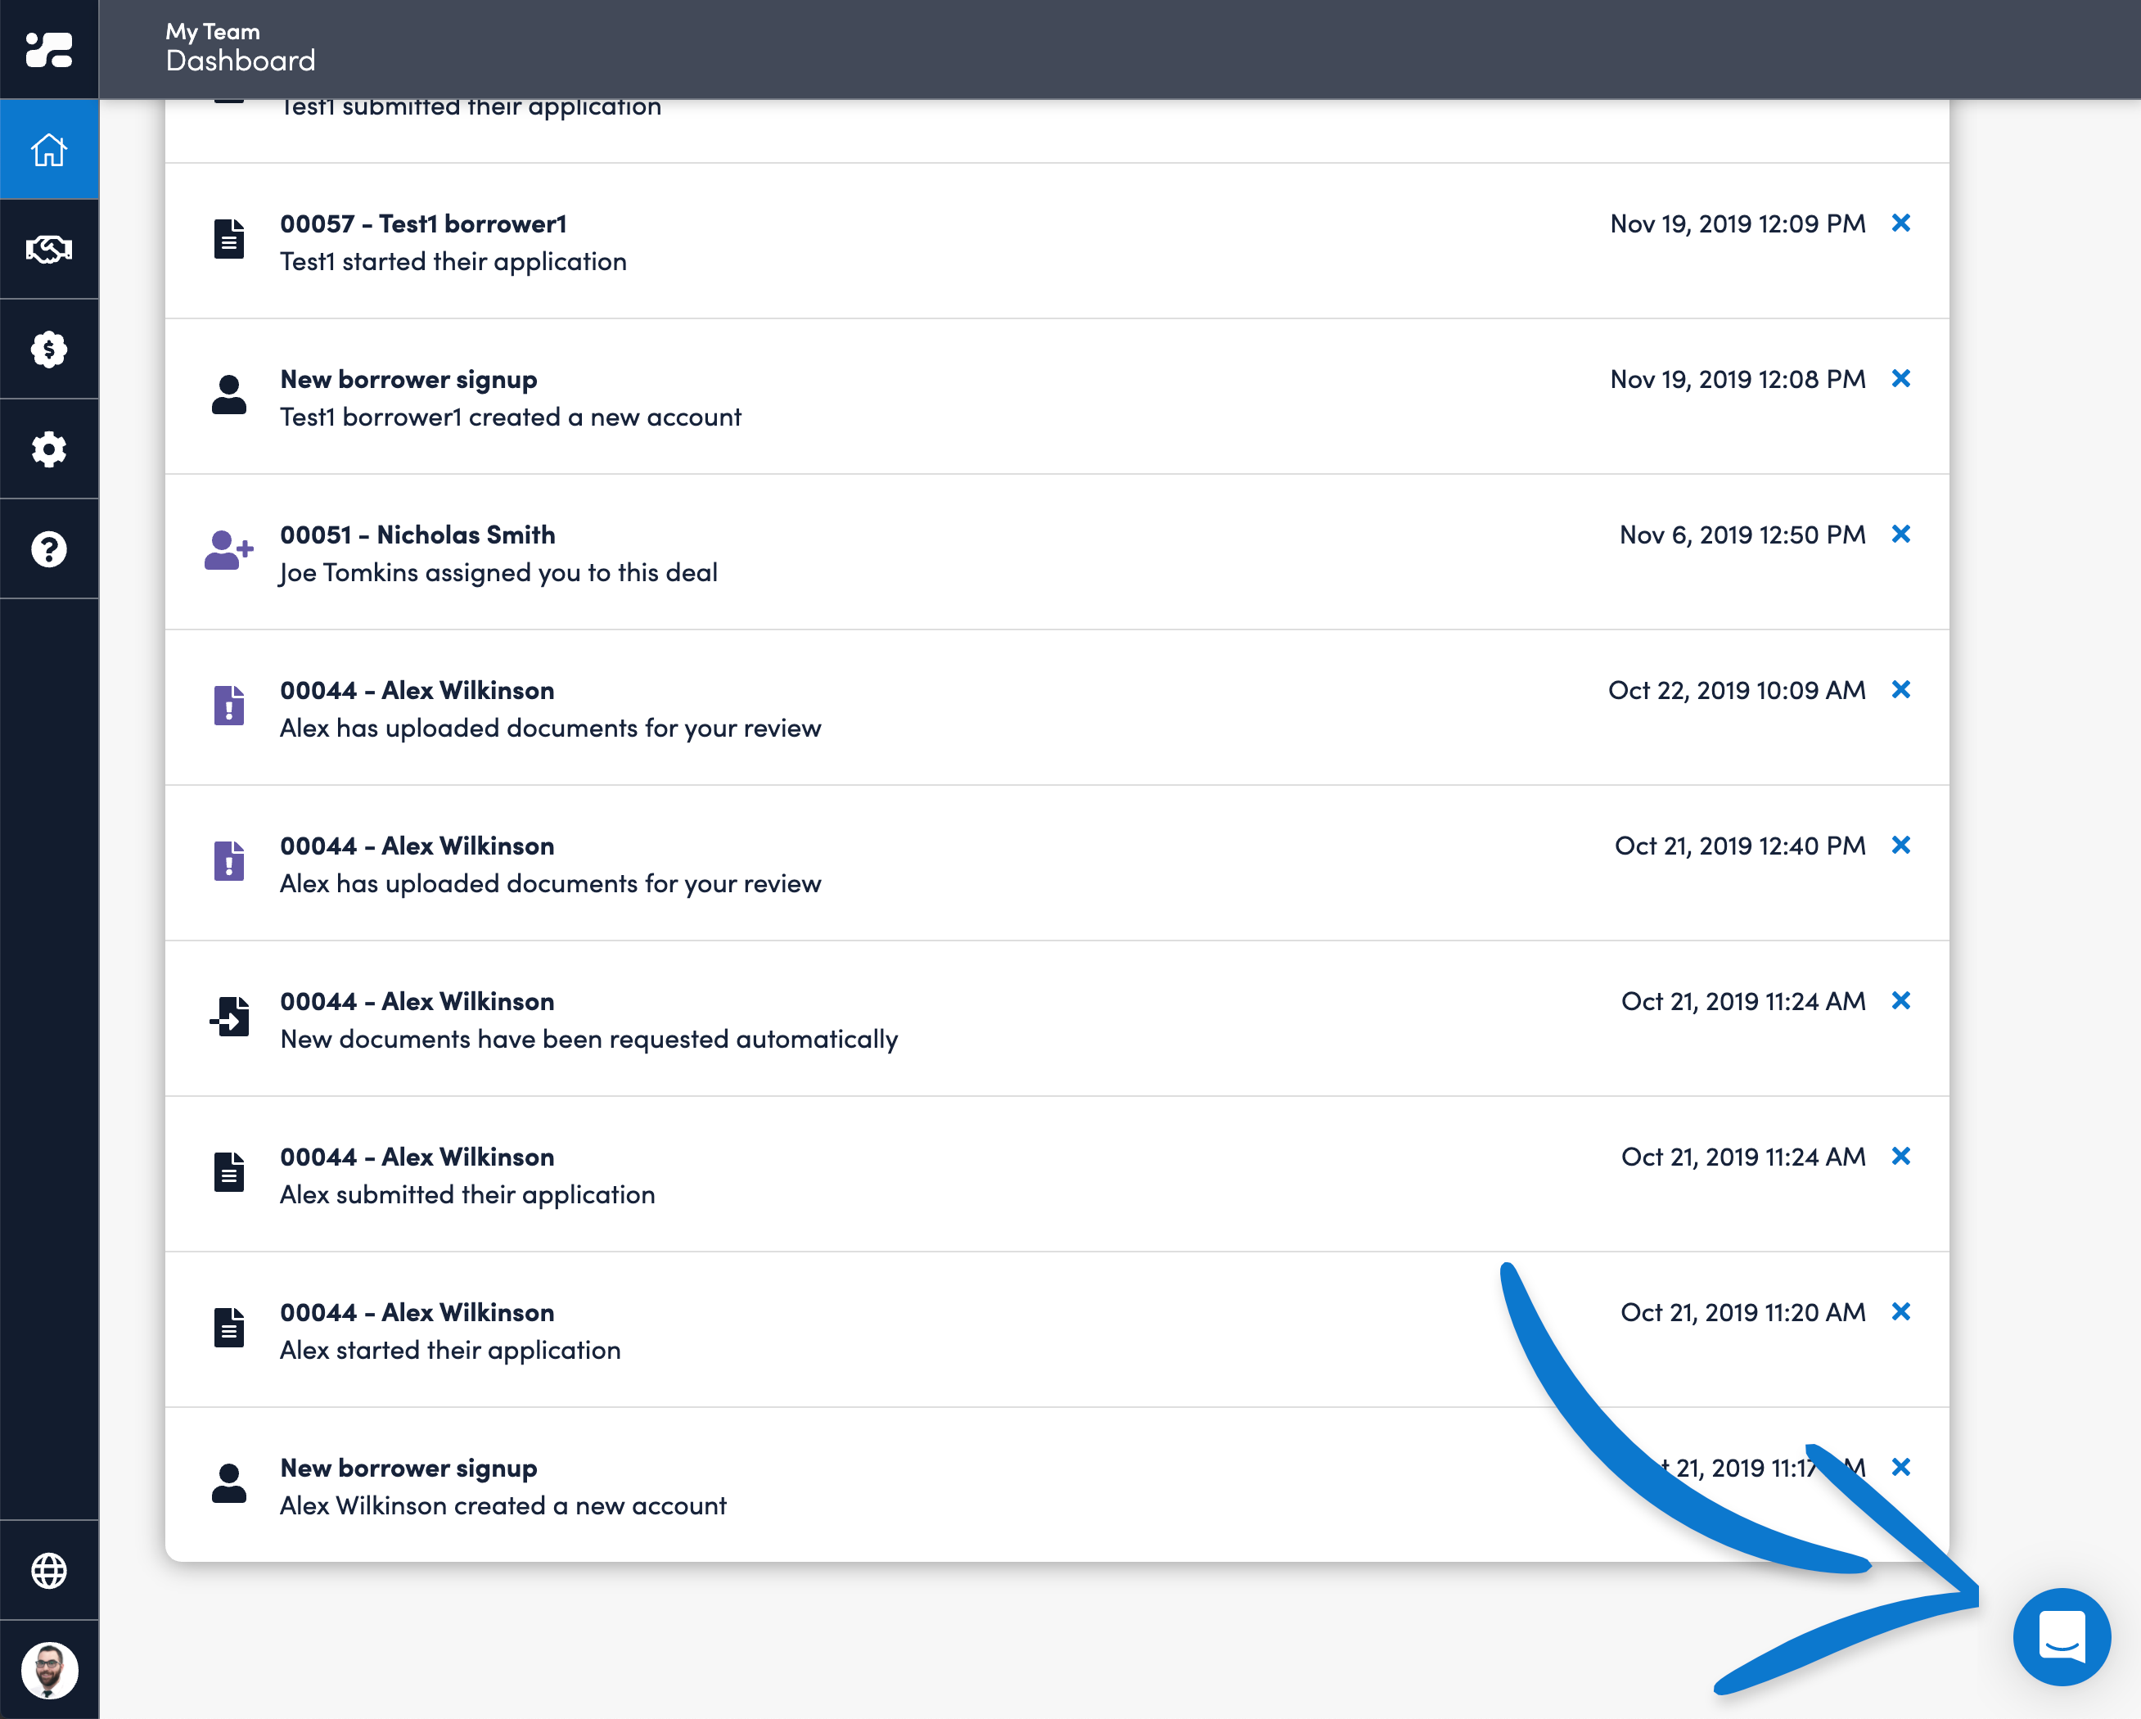Image resolution: width=2141 pixels, height=1719 pixels.
Task: Open the Home dashboard sidebar icon
Action: [48, 150]
